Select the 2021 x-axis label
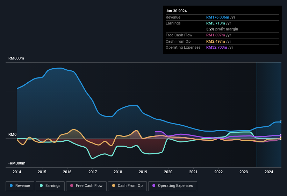Screen dimensions: 287x196 (x=193, y=172)
